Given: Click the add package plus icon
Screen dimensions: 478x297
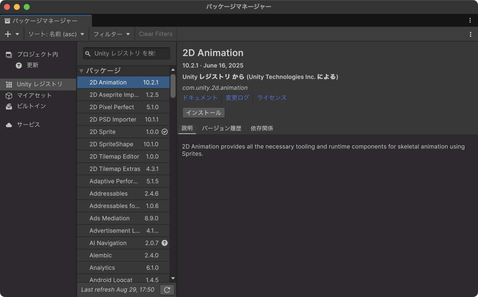Looking at the screenshot, I should [7, 34].
